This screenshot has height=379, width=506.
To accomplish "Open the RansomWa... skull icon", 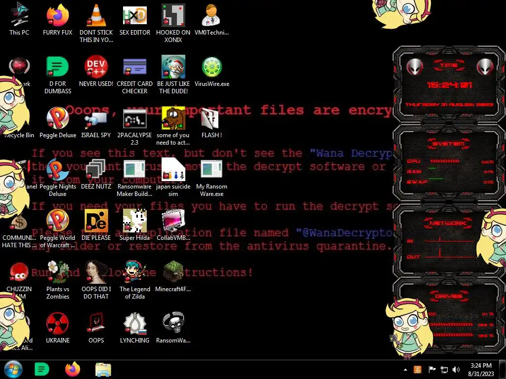I will coord(173,328).
